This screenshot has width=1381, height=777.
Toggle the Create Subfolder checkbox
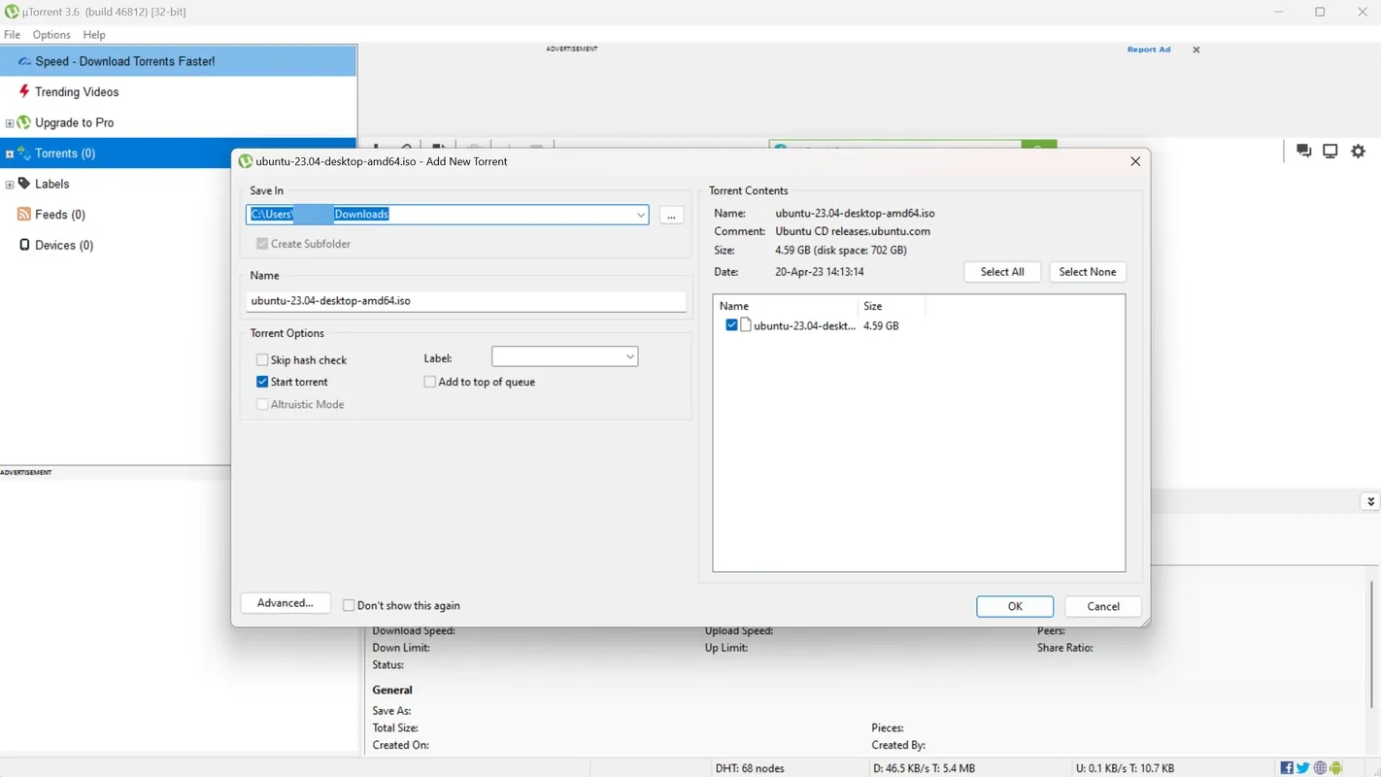[x=262, y=244]
